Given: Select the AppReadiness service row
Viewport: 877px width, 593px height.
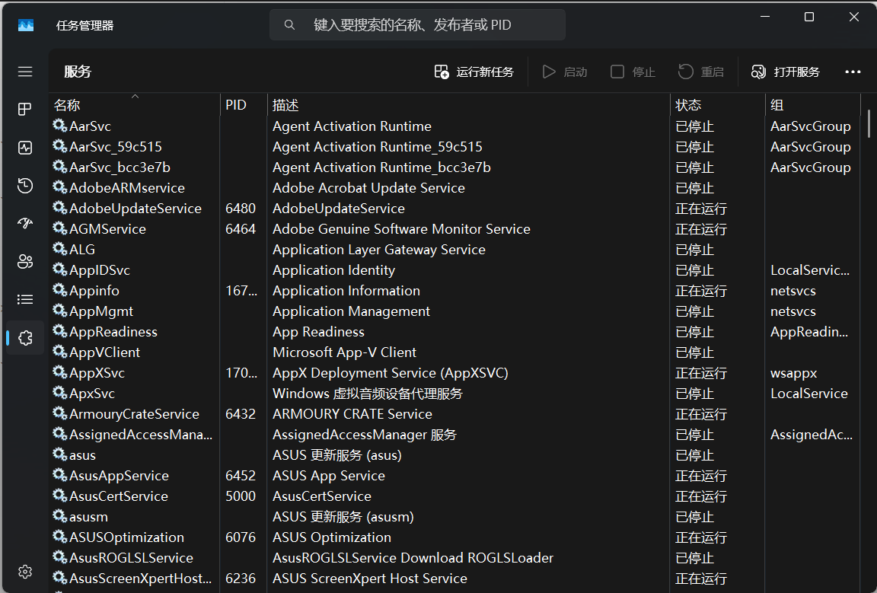Looking at the screenshot, I should 454,332.
